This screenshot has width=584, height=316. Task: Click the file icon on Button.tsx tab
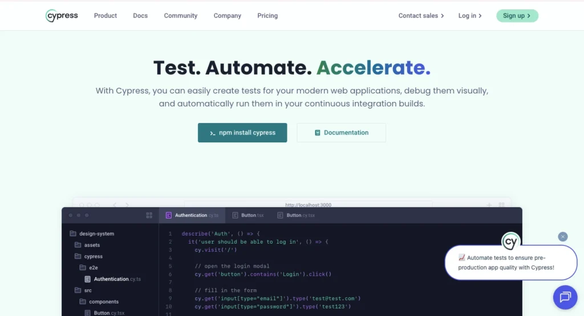point(235,215)
